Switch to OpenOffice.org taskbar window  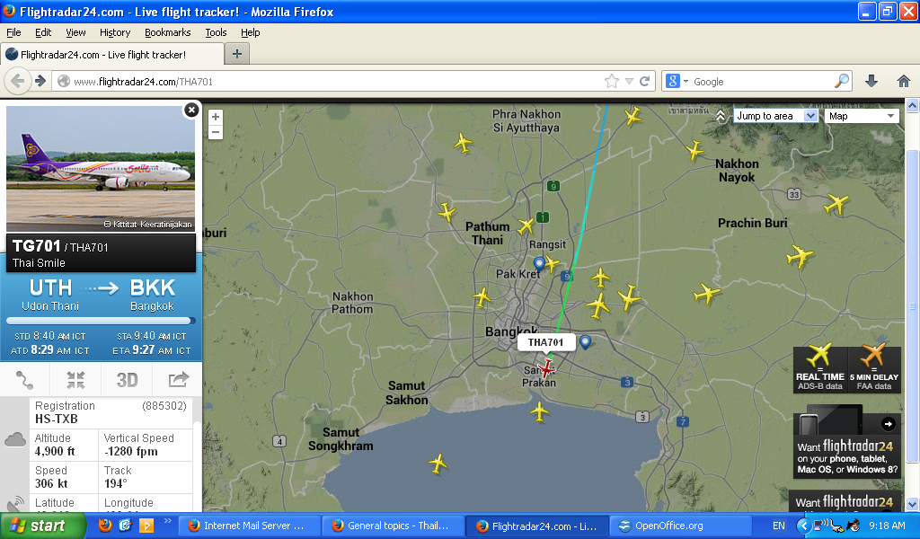(x=680, y=526)
